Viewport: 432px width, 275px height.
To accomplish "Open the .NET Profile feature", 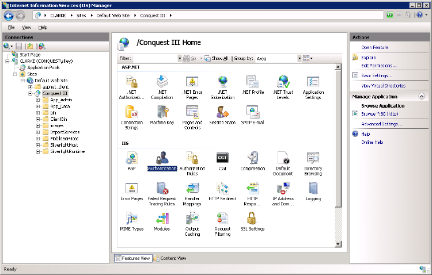I will (x=253, y=85).
